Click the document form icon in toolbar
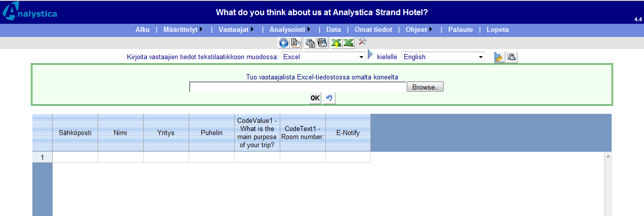The height and width of the screenshot is (216, 644). pos(296,43)
